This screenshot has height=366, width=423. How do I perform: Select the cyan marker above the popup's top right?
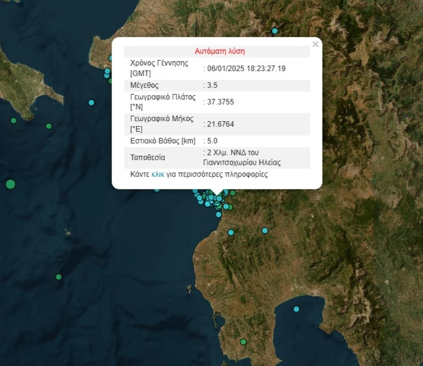(275, 31)
